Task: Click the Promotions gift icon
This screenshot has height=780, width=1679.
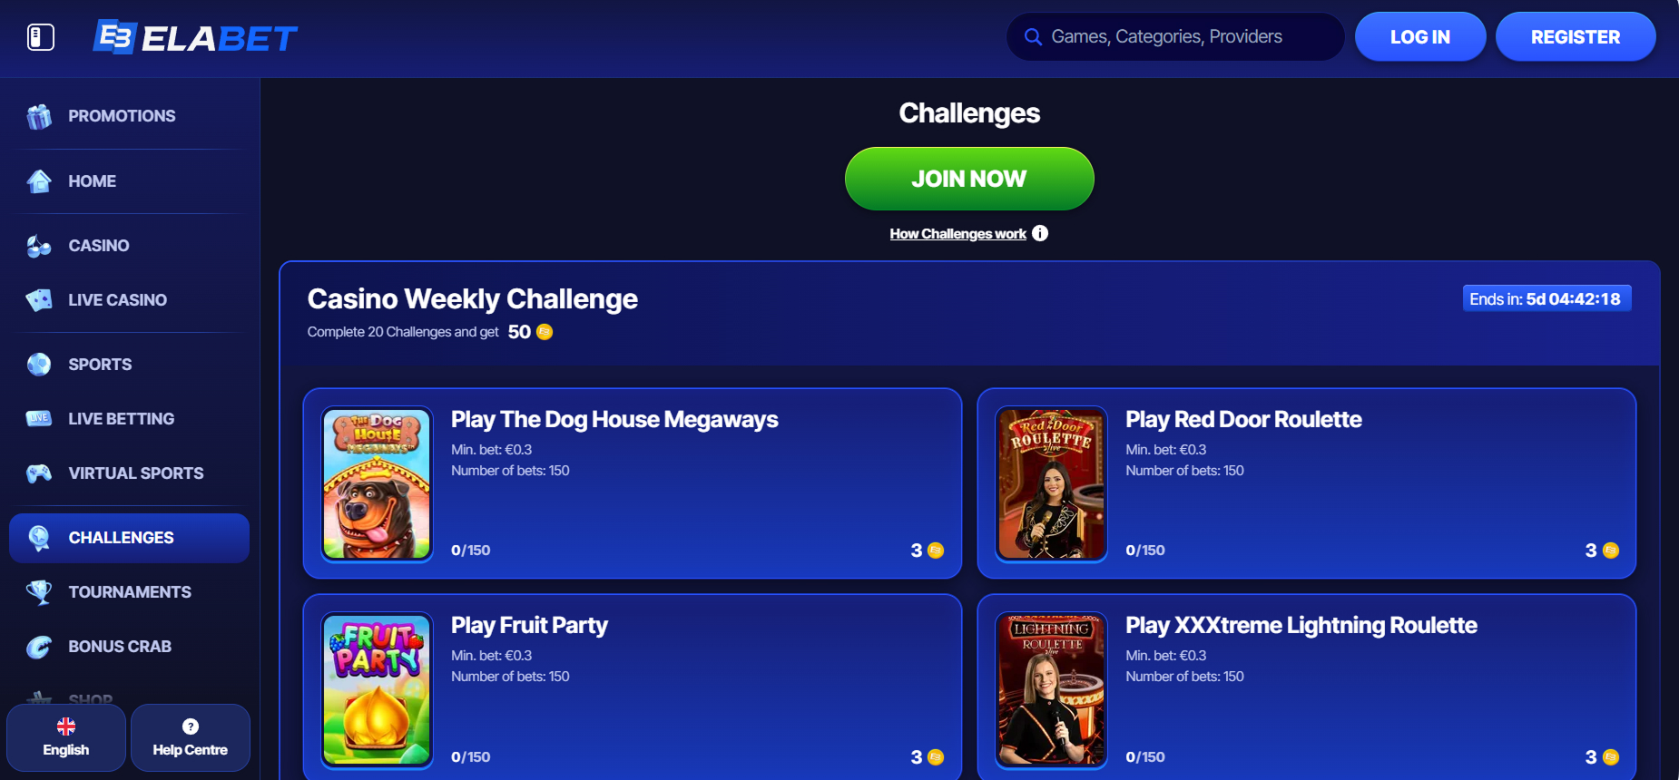Action: 39,116
